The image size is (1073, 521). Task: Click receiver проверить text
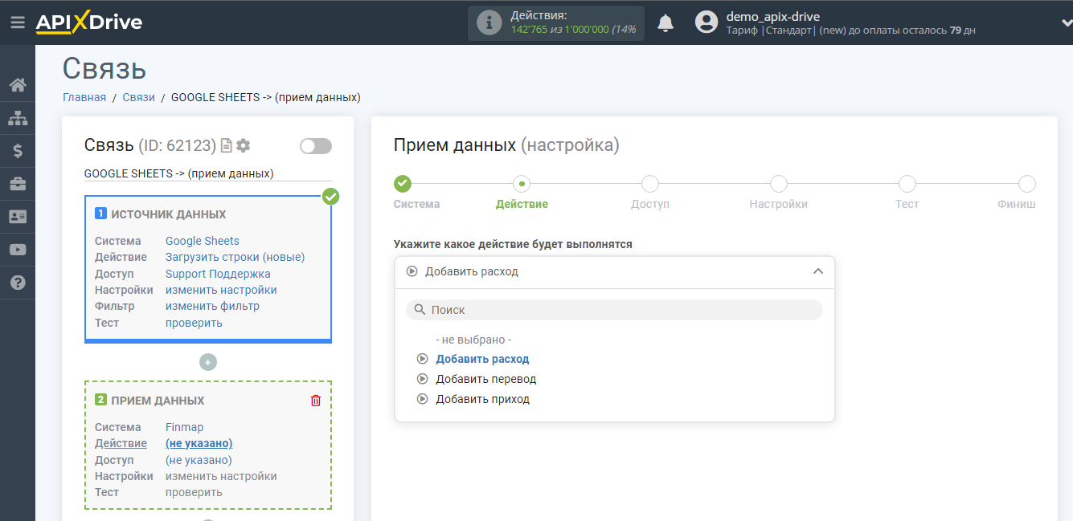(194, 492)
